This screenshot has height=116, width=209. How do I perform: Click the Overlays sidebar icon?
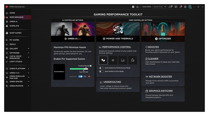coord(7,26)
